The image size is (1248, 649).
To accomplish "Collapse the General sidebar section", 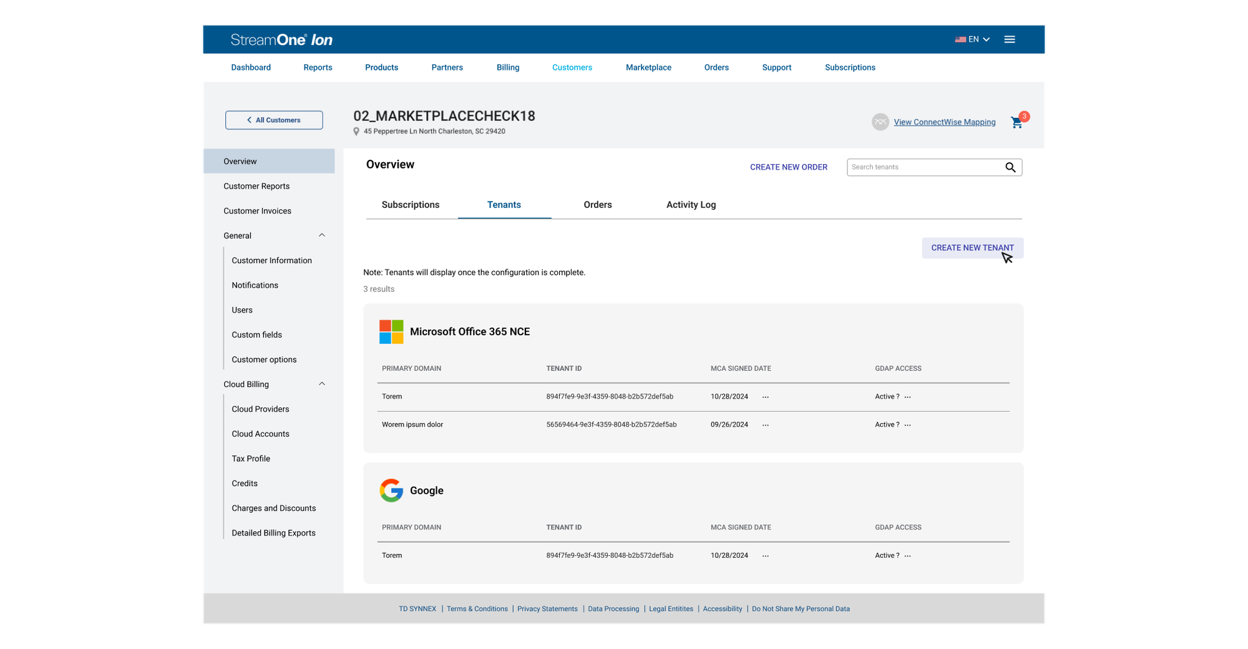I will click(x=322, y=235).
